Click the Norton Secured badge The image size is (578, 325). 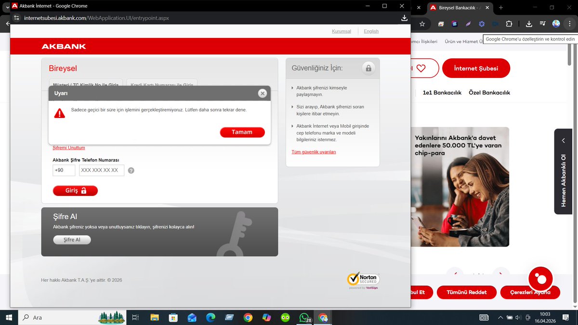click(x=364, y=281)
